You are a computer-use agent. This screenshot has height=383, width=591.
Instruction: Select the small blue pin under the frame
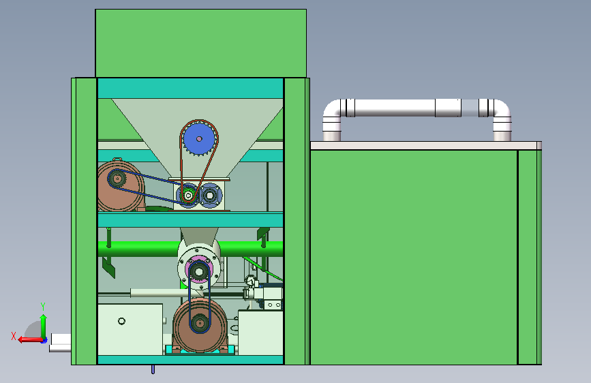[153, 369]
